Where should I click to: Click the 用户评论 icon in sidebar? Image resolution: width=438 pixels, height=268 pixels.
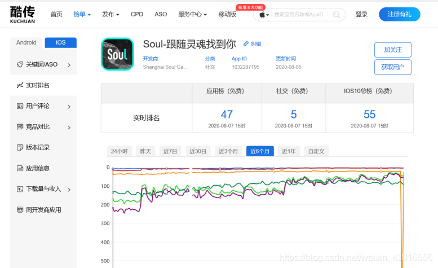[20, 106]
